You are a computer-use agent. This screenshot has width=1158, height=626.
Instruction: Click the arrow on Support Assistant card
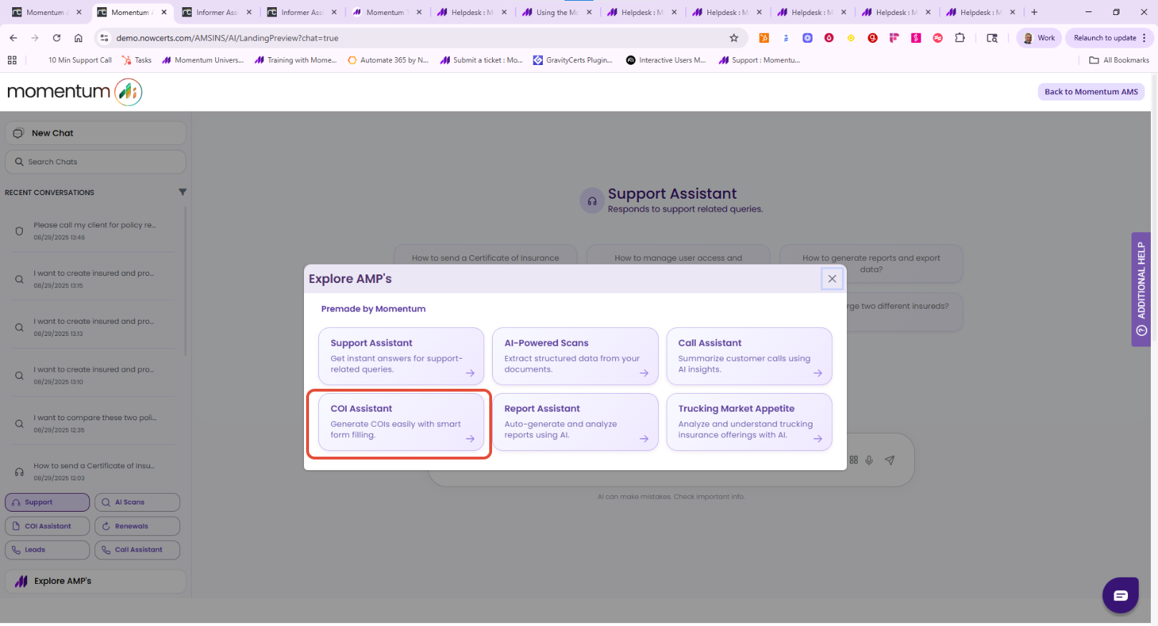pos(470,373)
